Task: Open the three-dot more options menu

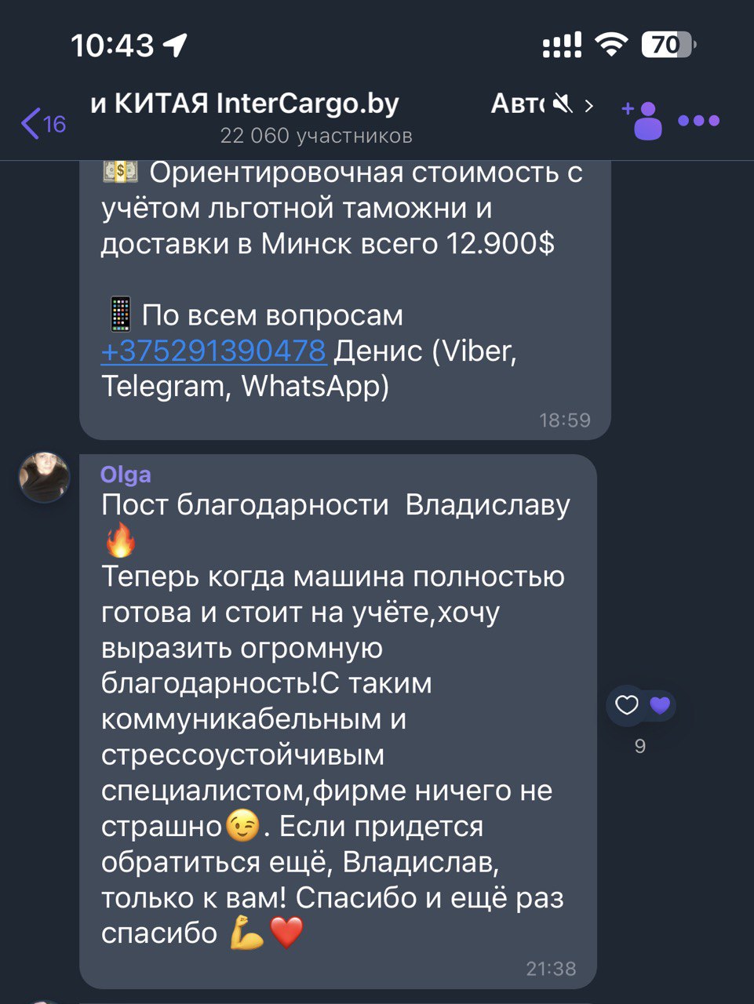Action: [x=699, y=121]
